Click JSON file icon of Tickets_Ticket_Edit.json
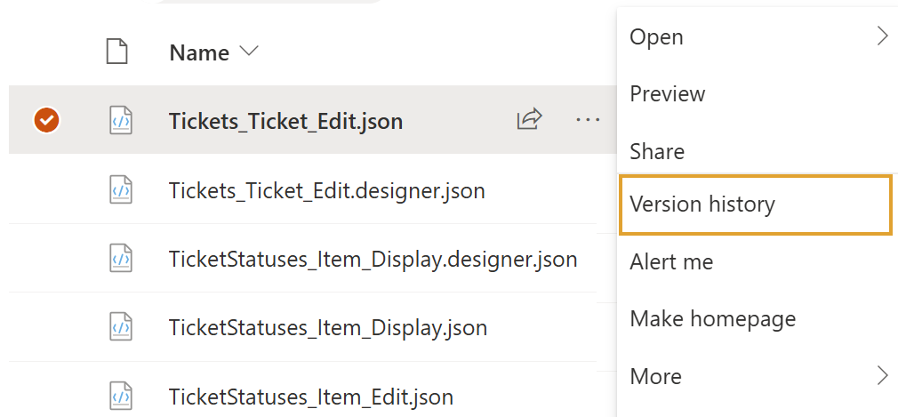 point(121,120)
